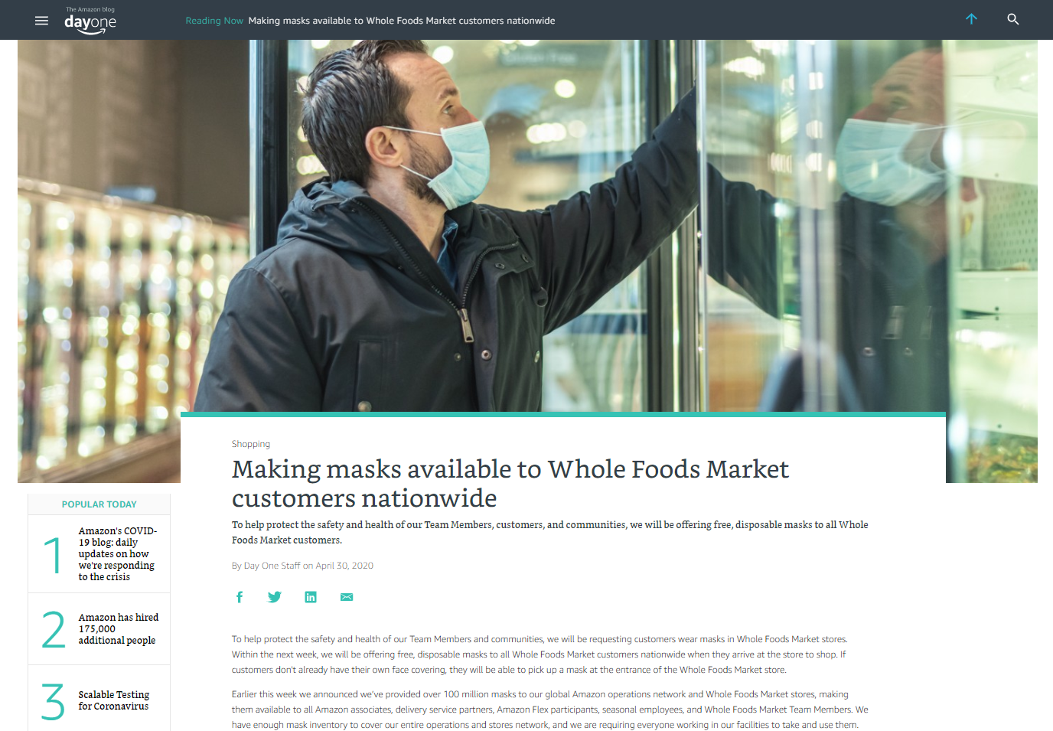Share the article via email icon

tap(347, 597)
